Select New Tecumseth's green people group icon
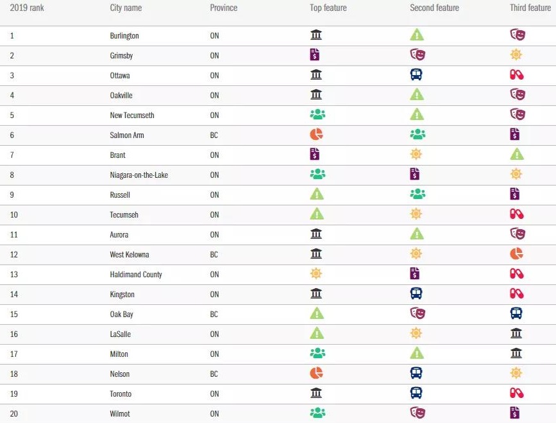Viewport: 556px width, 423px height. [317, 115]
